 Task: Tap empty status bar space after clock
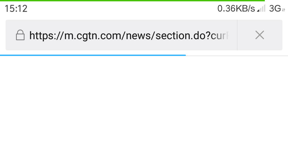point(121,9)
